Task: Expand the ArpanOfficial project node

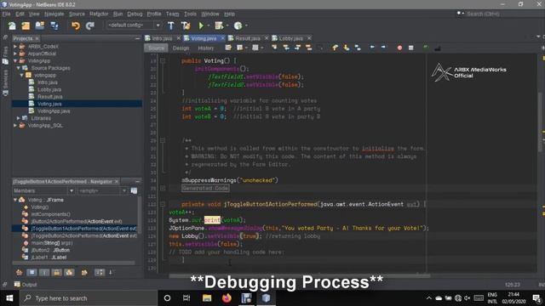Action: click(15, 54)
